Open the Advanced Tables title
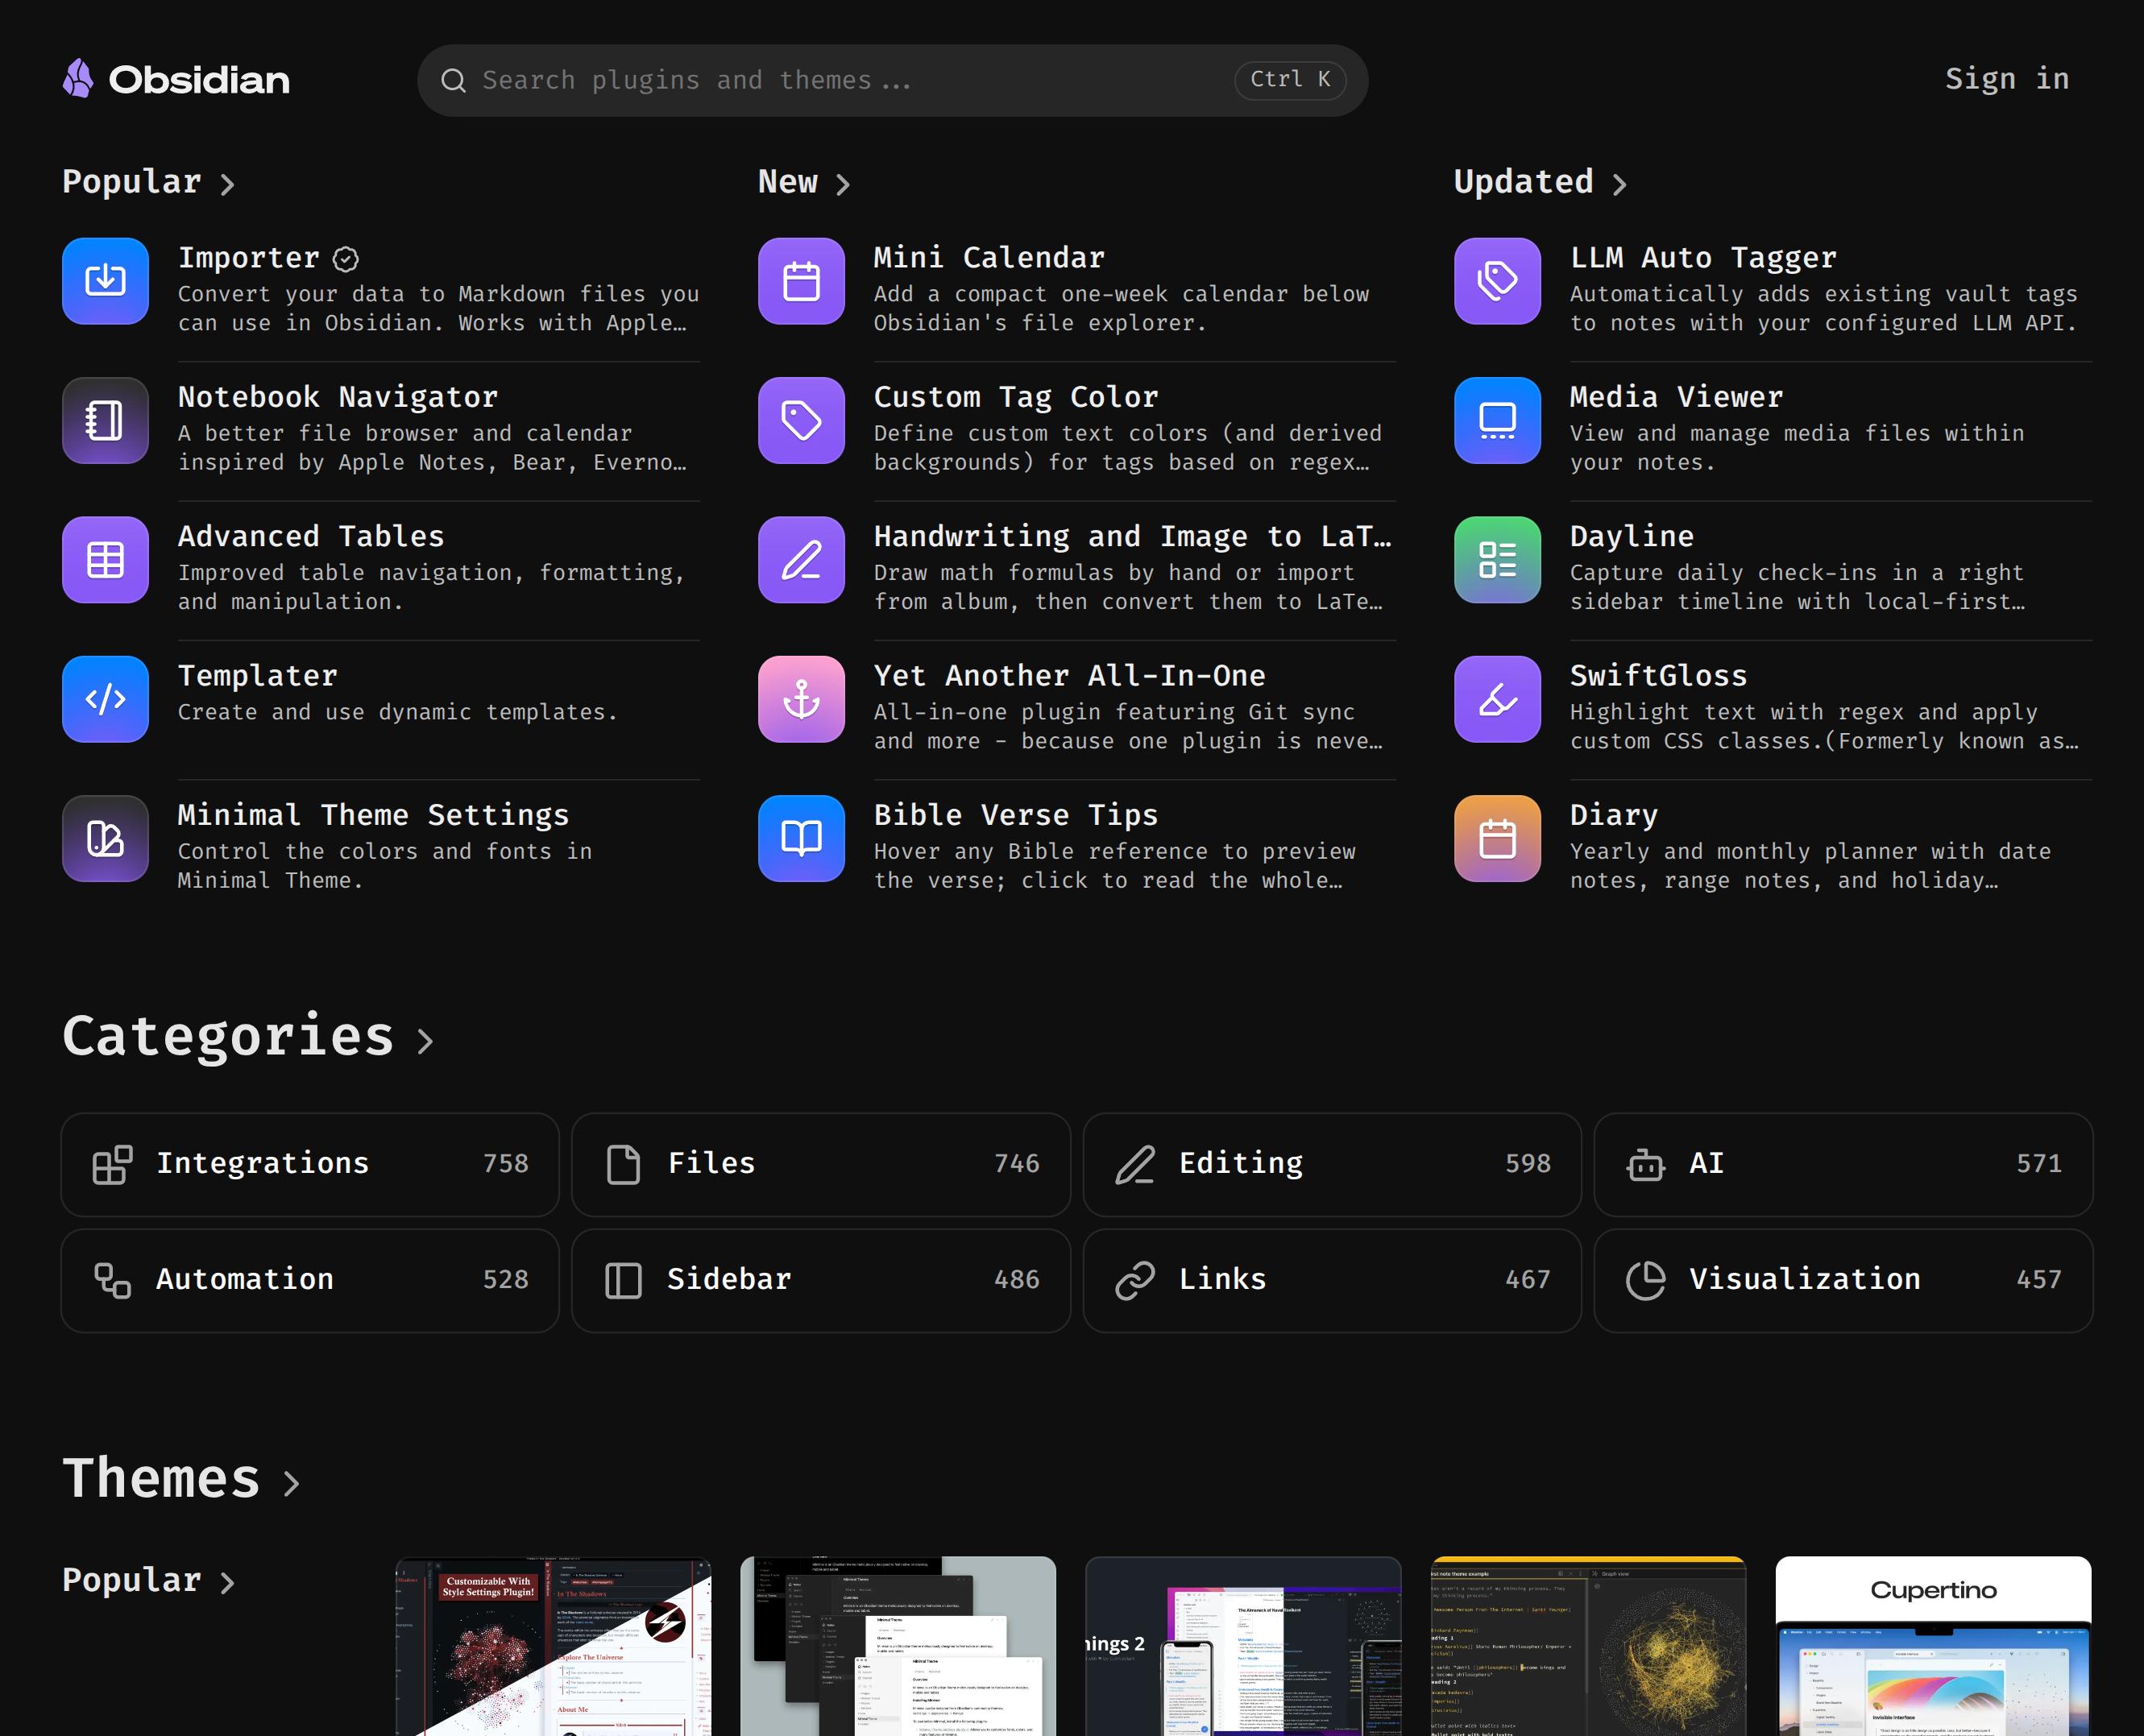Screen dimensions: 2144x1736 pos(311,536)
